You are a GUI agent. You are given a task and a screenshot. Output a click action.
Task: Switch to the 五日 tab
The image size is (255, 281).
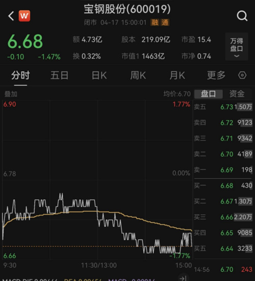(59, 75)
